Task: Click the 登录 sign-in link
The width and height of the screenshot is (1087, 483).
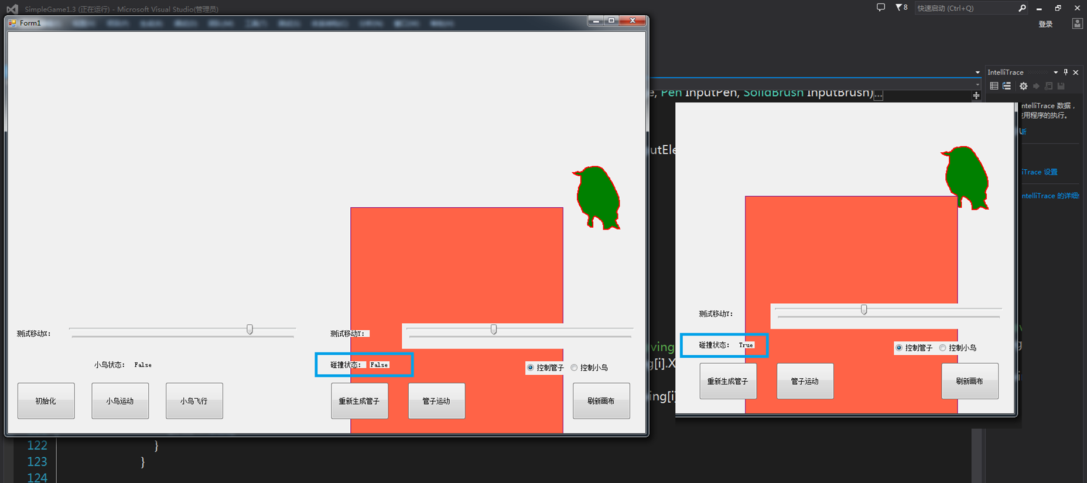Action: click(x=1045, y=24)
